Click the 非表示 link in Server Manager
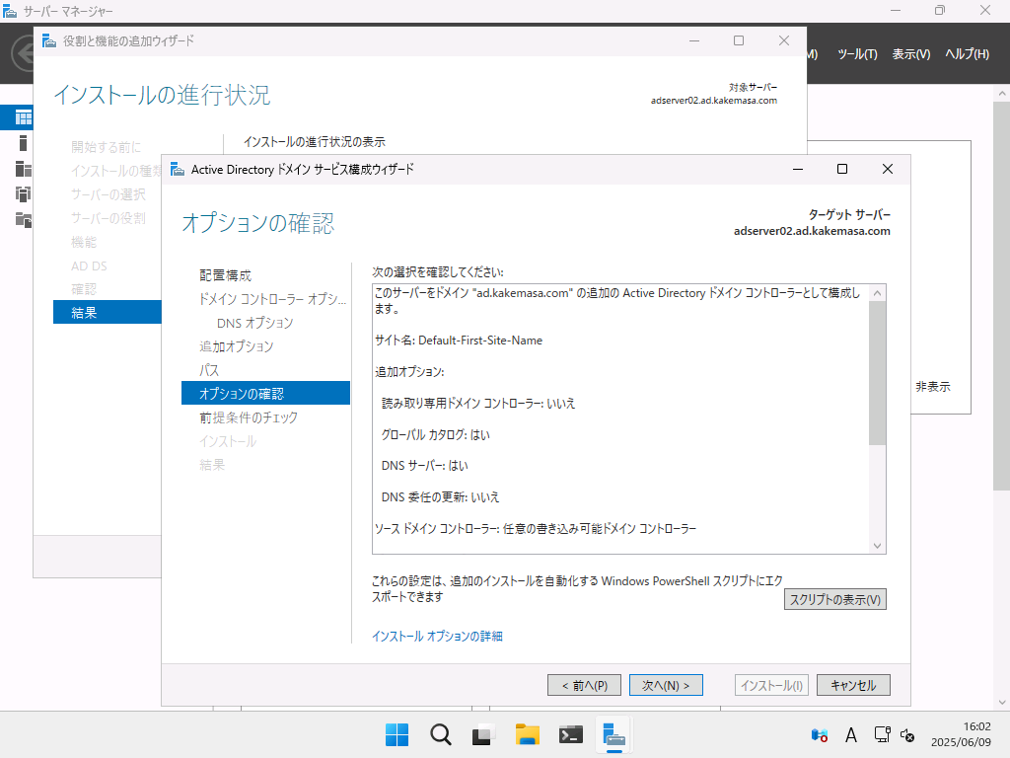Image resolution: width=1010 pixels, height=758 pixels. (x=933, y=387)
